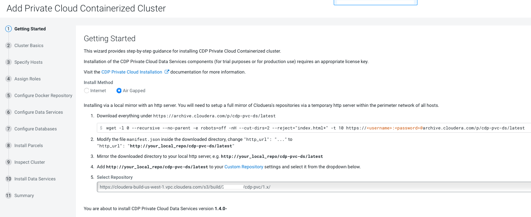Open the Specify Hosts step

point(28,62)
